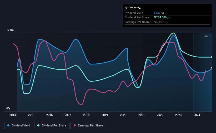Screen dimensions: 216x133
Task: Click the 2016 x-axis label
Action: coord(49,115)
